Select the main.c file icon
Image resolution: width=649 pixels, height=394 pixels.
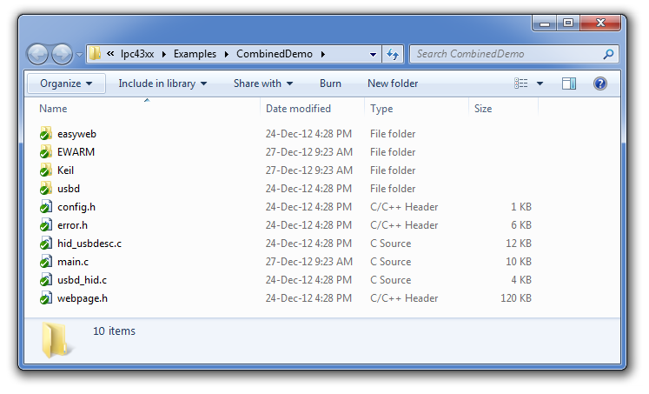(46, 262)
